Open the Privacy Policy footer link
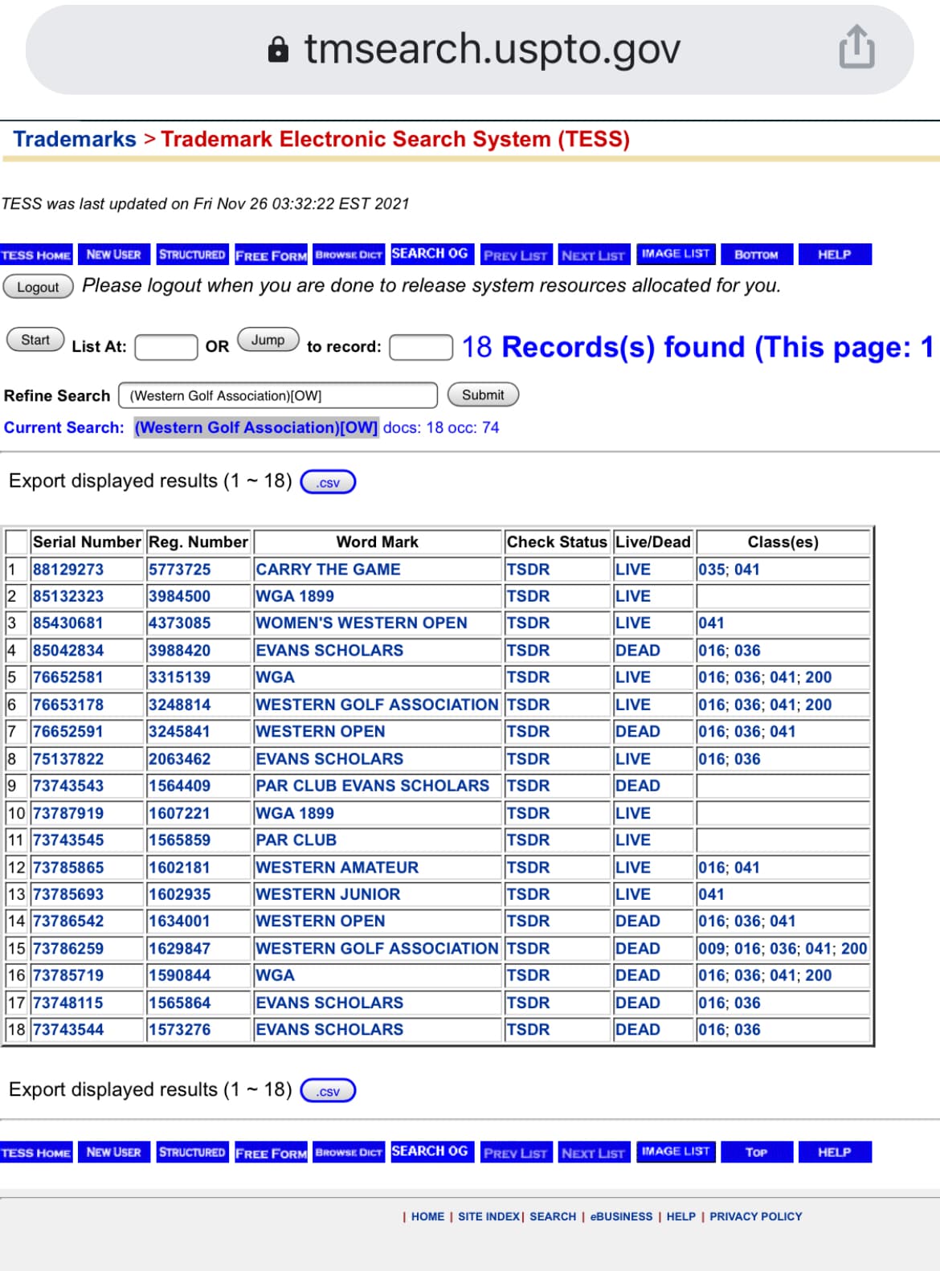 (755, 1216)
